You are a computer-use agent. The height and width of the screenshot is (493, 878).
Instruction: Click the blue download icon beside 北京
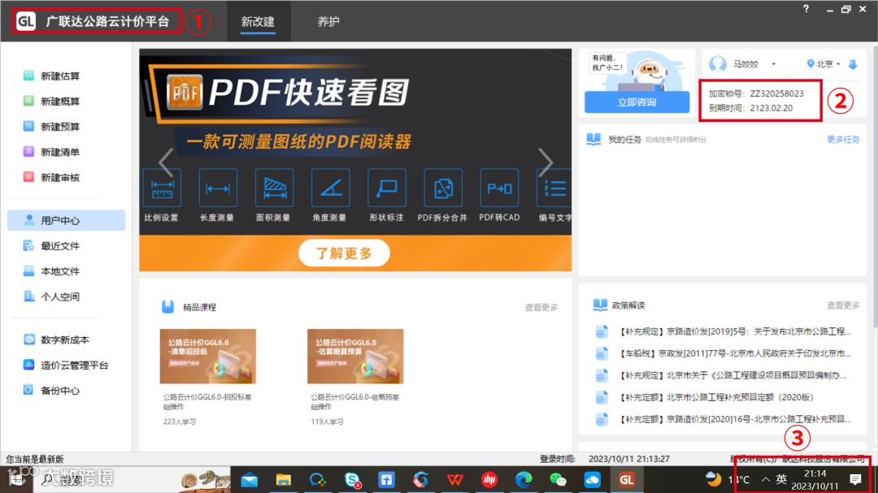(853, 64)
